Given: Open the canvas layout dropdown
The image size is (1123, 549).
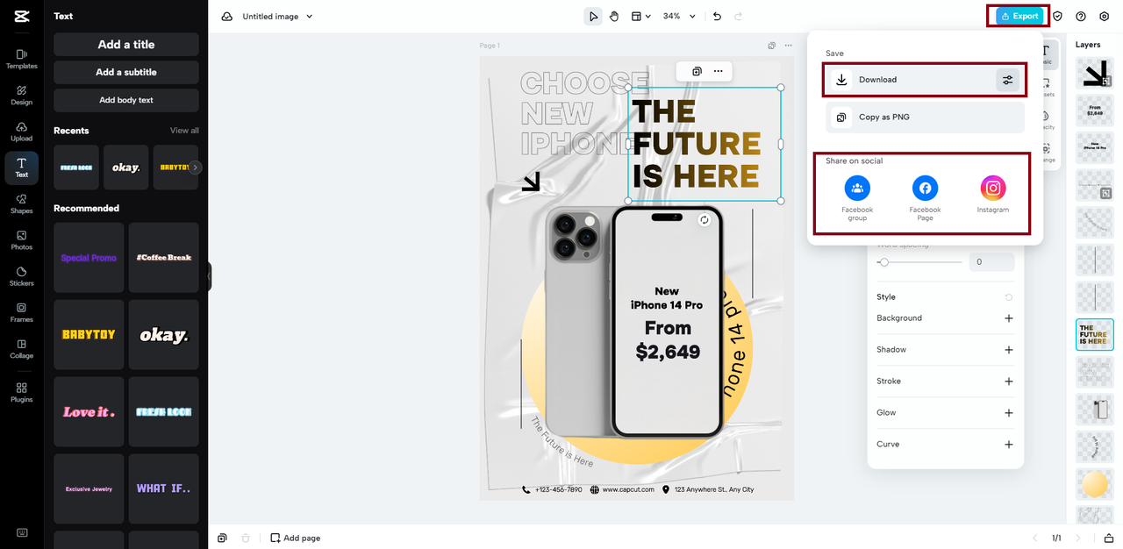Looking at the screenshot, I should click(x=641, y=16).
